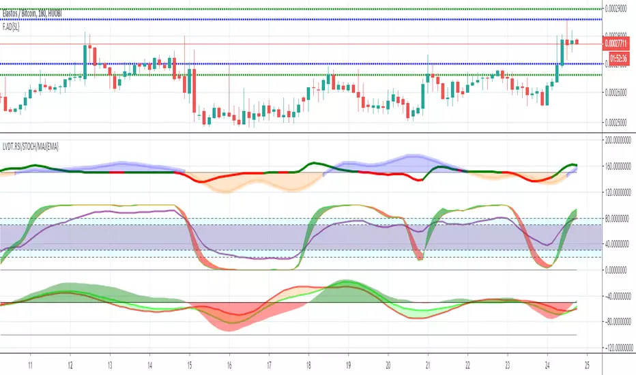636x375 pixels.
Task: Click date 24 on the time axis
Action: (547, 365)
